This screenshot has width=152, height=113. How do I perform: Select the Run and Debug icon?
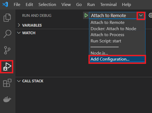click(7, 67)
